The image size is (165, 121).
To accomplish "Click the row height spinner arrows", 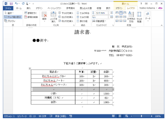I will click(108, 13).
